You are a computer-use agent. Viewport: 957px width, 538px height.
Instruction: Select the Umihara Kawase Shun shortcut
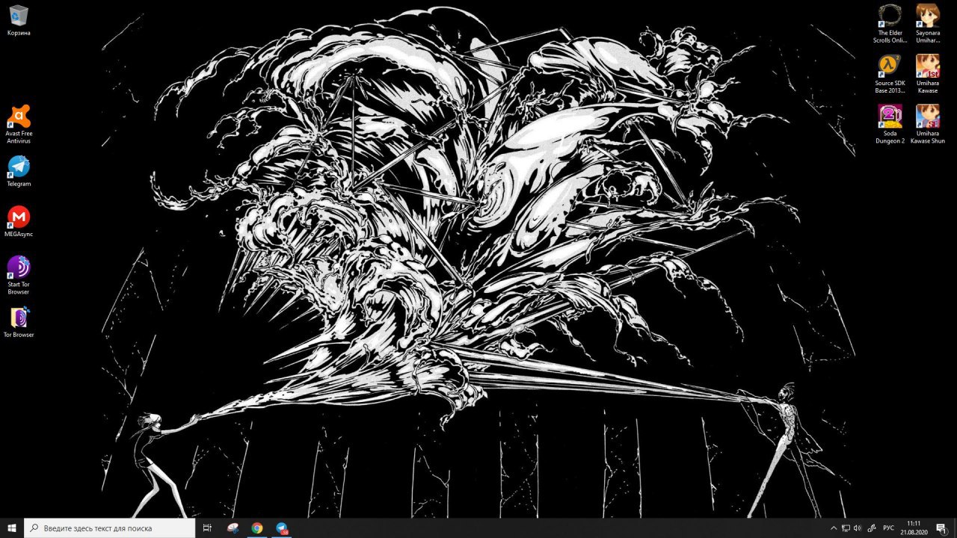(928, 124)
